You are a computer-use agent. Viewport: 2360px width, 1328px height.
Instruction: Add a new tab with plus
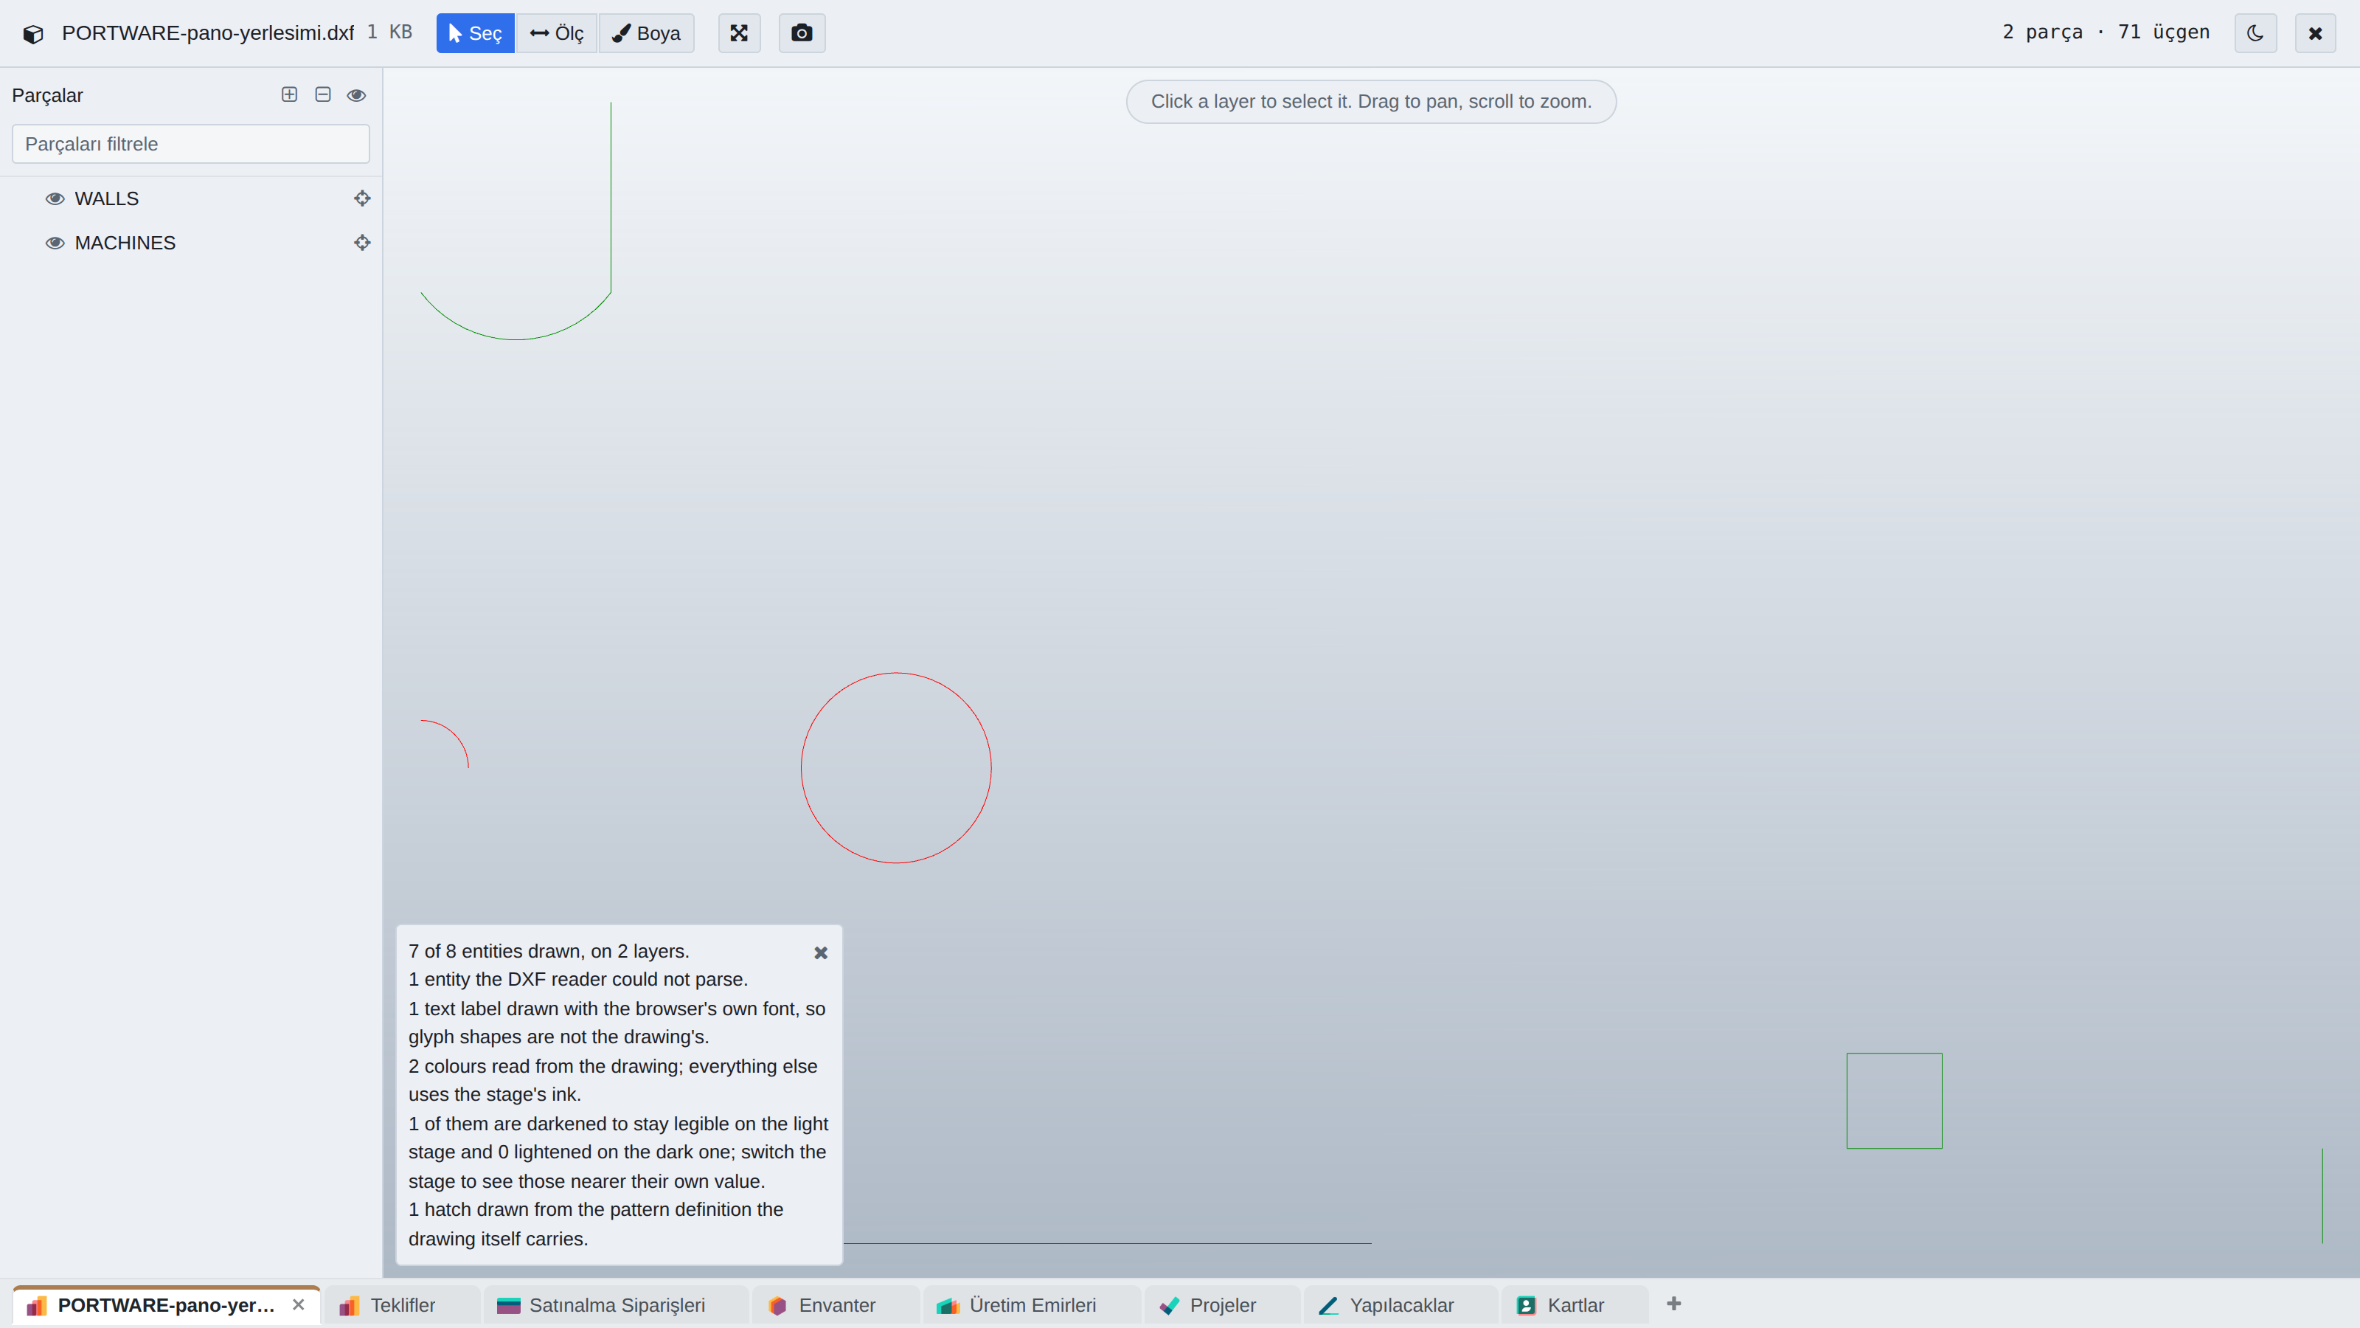(x=1674, y=1304)
